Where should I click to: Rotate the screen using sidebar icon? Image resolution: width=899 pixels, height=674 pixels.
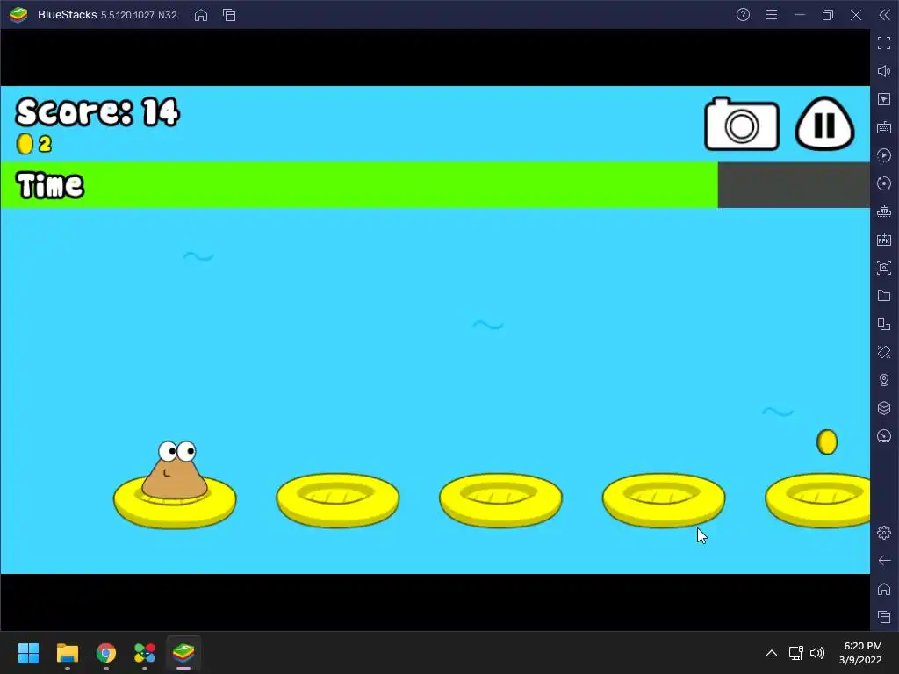pos(884,352)
